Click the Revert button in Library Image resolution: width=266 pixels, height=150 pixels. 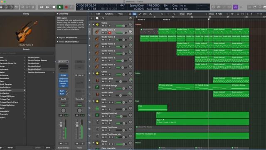coord(10,147)
